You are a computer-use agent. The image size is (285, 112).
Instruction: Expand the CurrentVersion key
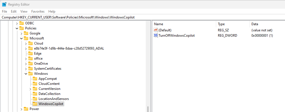[x=30, y=89]
